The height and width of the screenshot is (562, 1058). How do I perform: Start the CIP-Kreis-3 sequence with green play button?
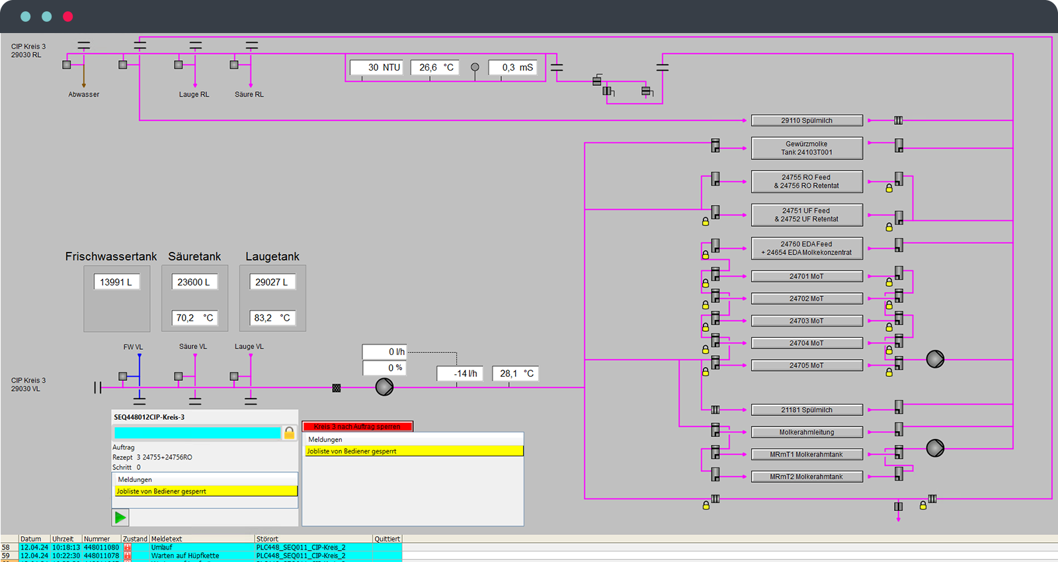(120, 517)
